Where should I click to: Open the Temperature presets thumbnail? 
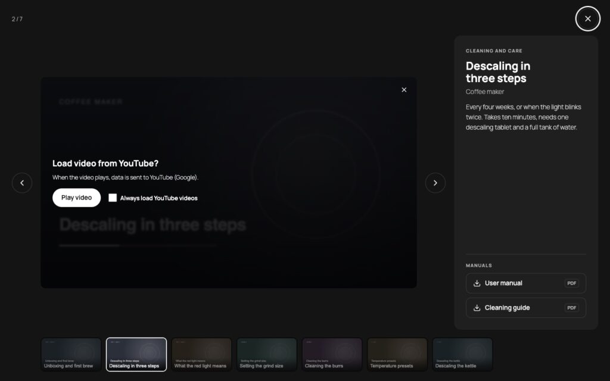pyautogui.click(x=397, y=354)
